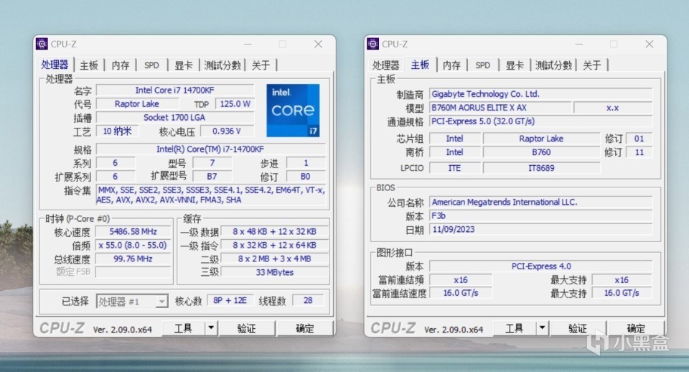Click L3 cache value 33 MBytes
689x372 pixels.
275,272
